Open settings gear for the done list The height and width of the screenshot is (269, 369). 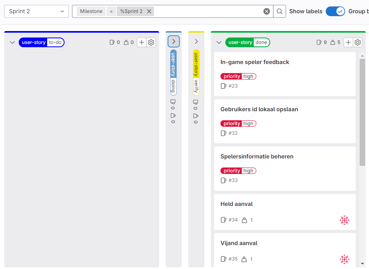pyautogui.click(x=358, y=42)
